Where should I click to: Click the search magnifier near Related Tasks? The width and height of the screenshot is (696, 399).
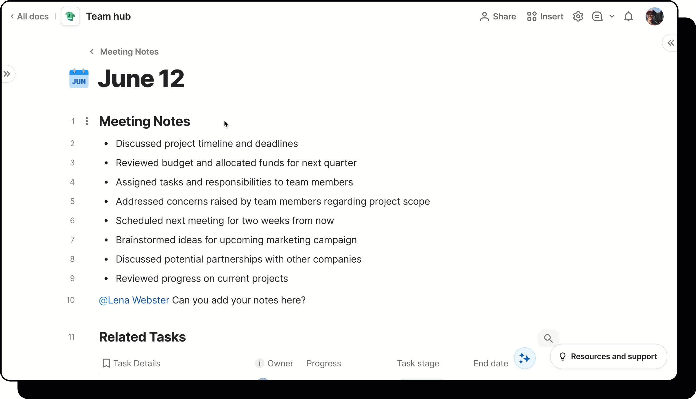548,338
